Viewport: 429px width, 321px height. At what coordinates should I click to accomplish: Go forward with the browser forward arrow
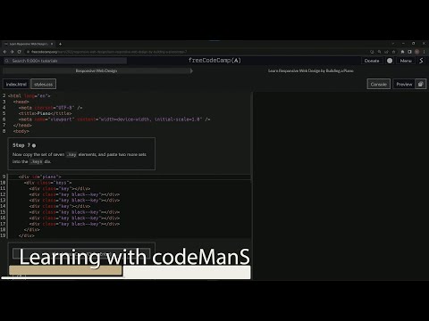[x=12, y=52]
